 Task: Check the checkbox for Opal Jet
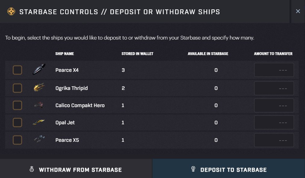(x=17, y=122)
